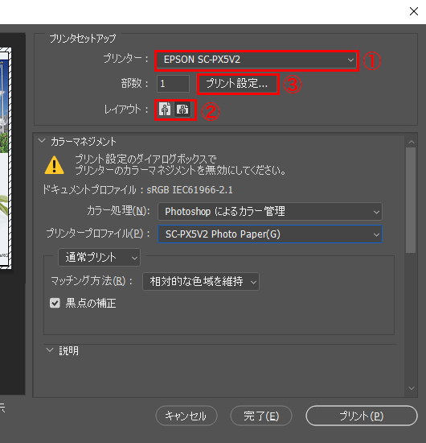This screenshot has width=426, height=443.
Task: Click the プリンターのカラーマネジメントを無効にしてください warning text
Action: coord(180,171)
